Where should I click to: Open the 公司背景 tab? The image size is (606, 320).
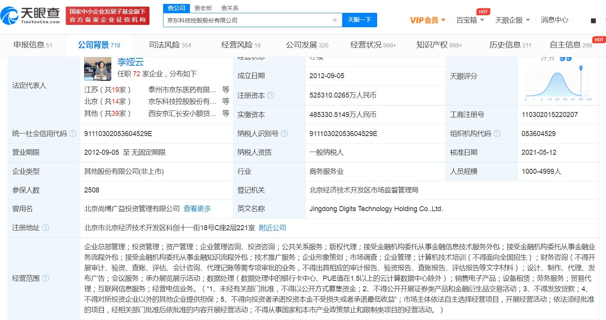click(x=99, y=45)
